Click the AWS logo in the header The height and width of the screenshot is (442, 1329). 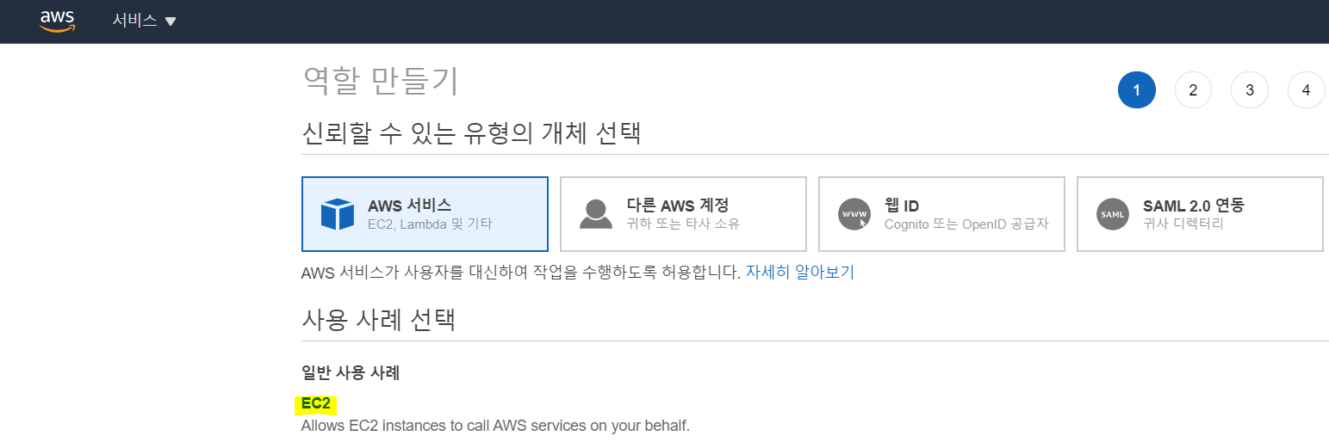click(57, 21)
